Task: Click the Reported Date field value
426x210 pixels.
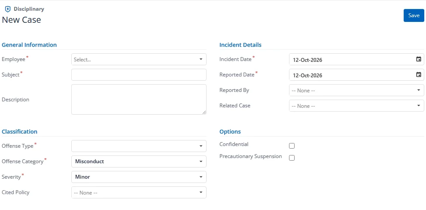Action: (307, 75)
